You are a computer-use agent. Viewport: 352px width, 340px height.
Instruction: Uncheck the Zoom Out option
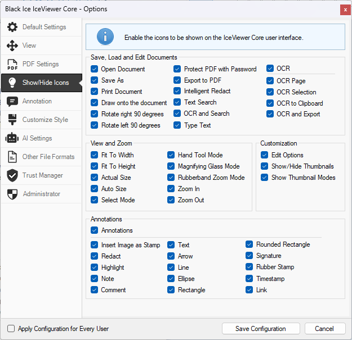171,200
